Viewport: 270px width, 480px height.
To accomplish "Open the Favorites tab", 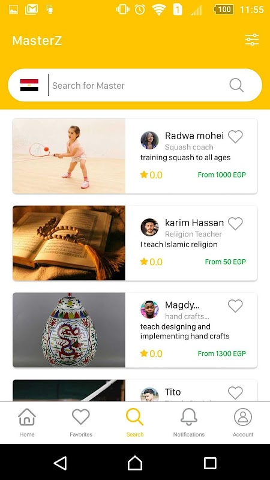I will [81, 422].
